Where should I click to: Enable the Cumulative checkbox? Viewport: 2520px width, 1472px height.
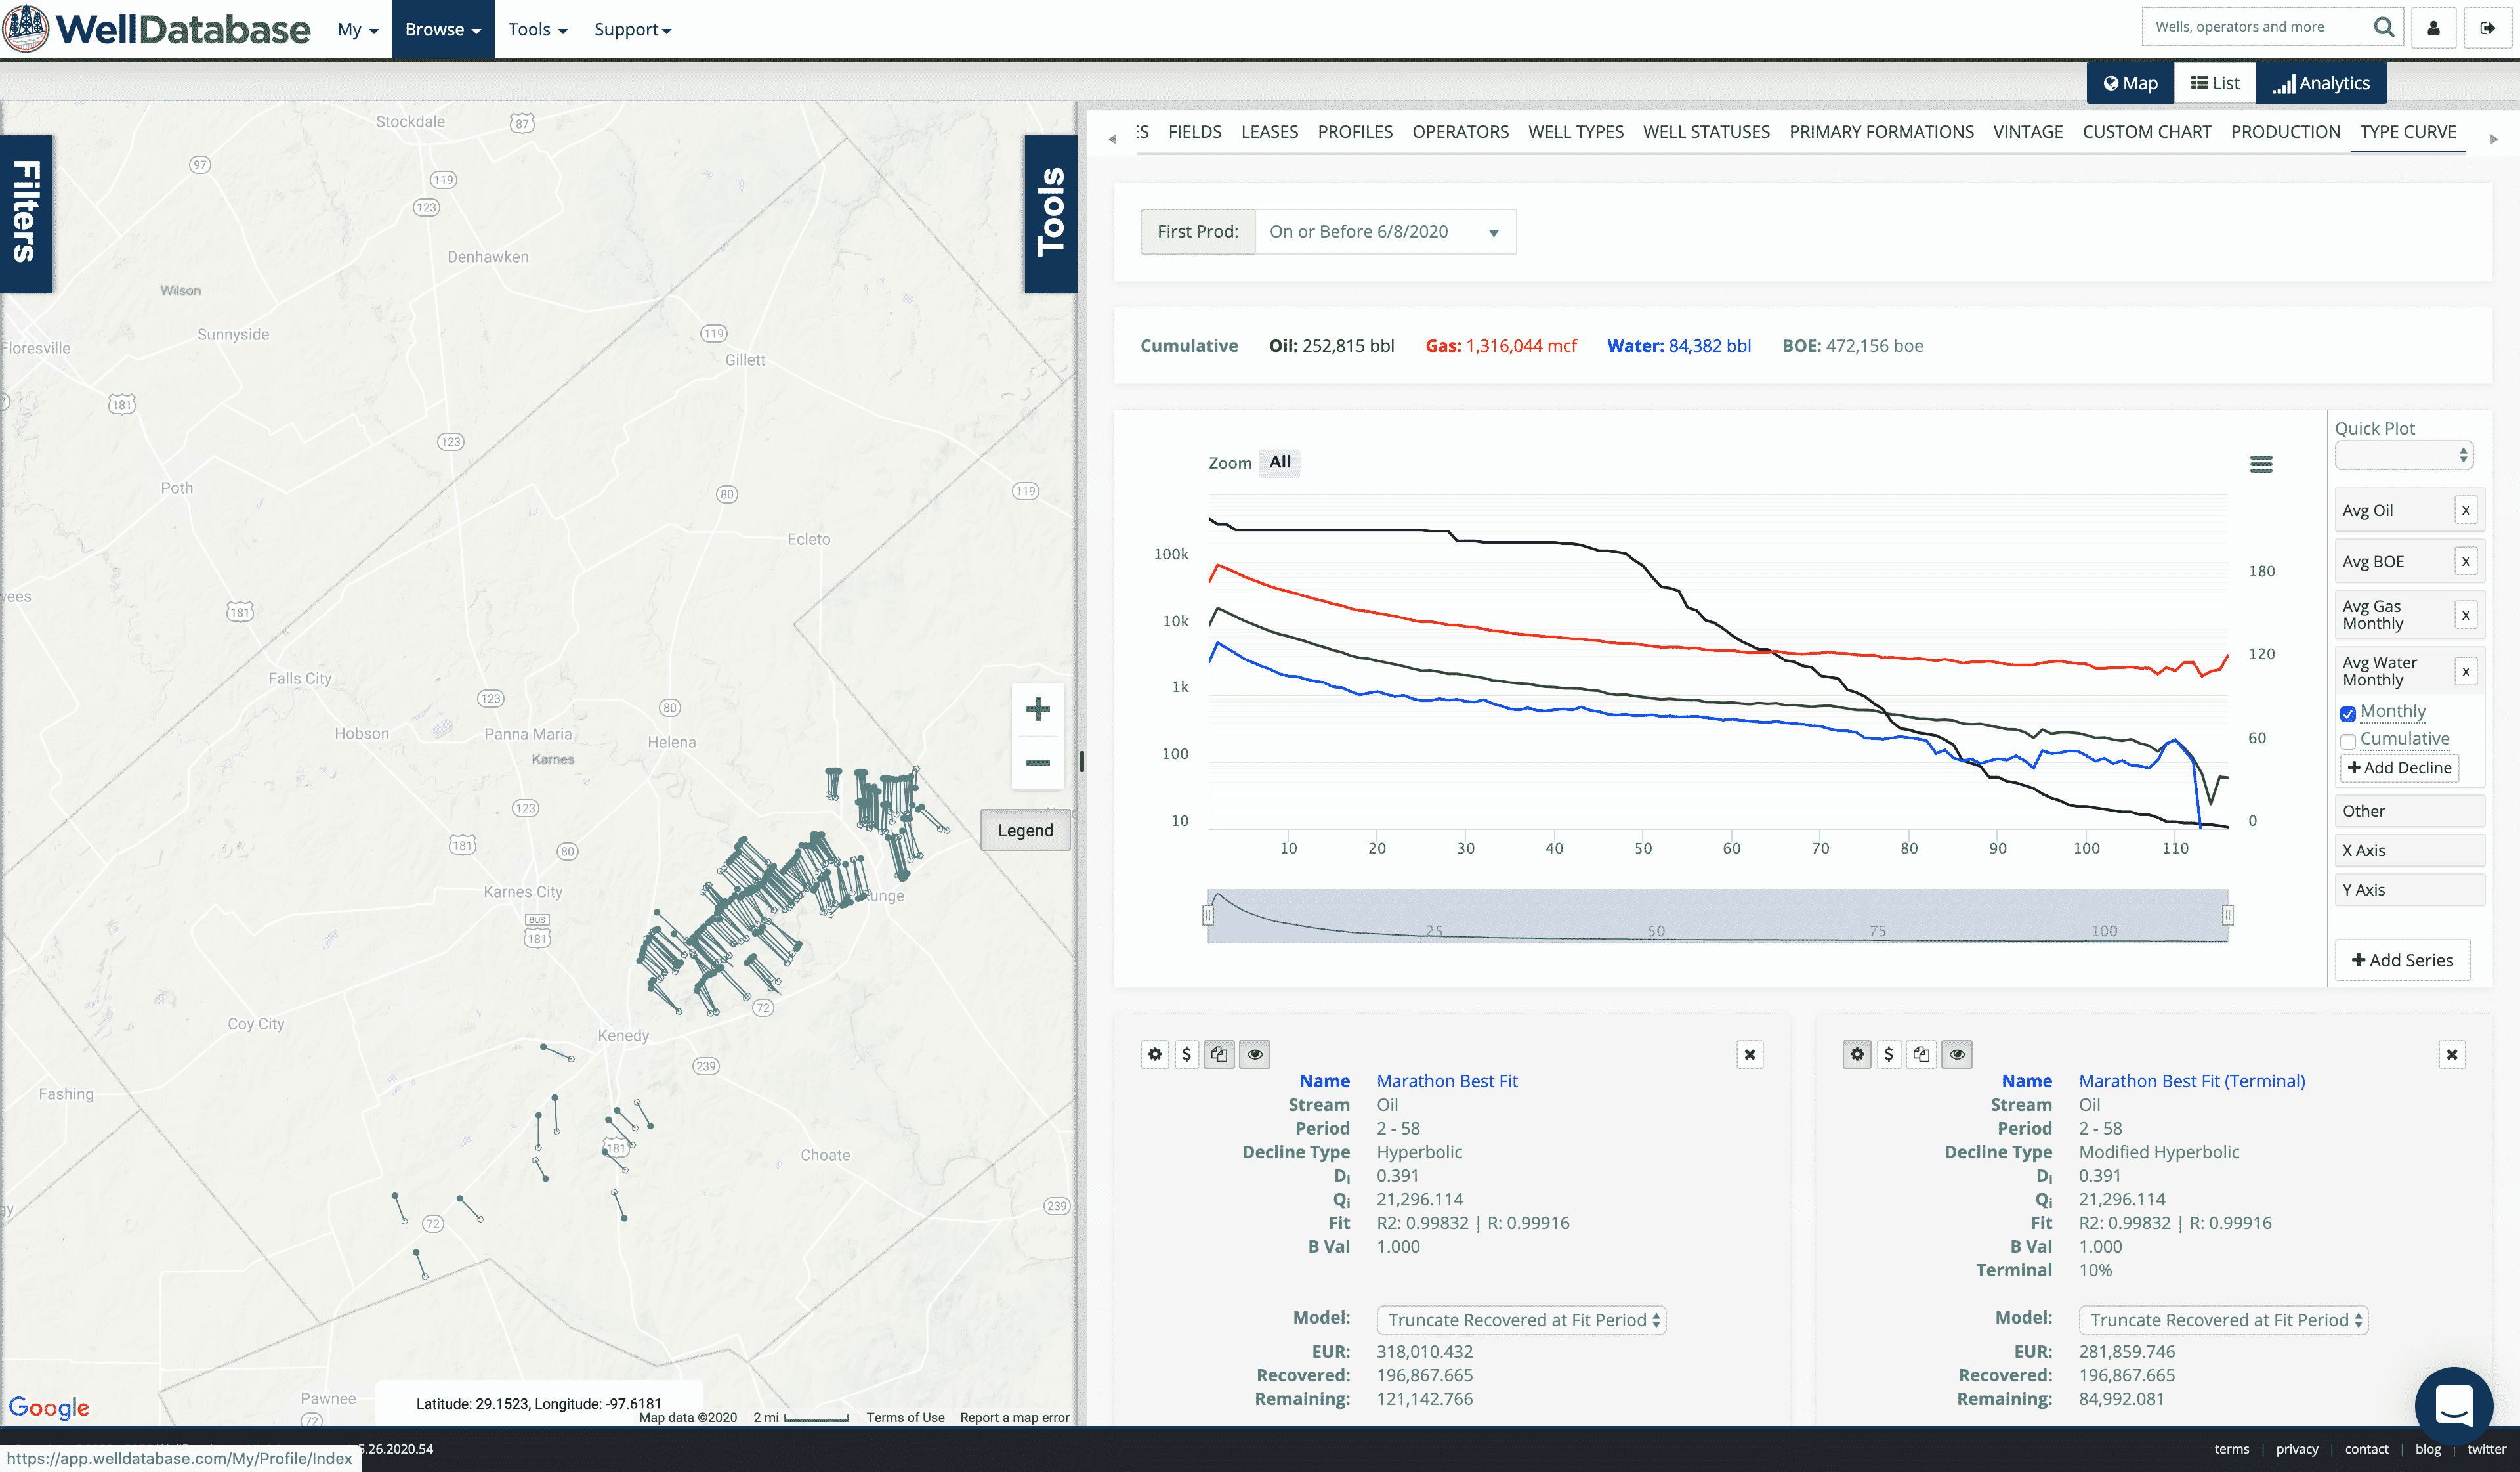point(2348,741)
